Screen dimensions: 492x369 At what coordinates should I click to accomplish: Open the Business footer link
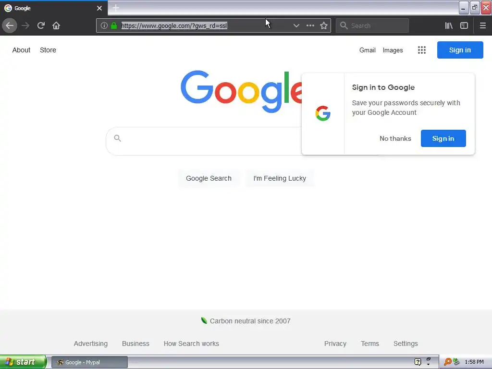click(135, 344)
